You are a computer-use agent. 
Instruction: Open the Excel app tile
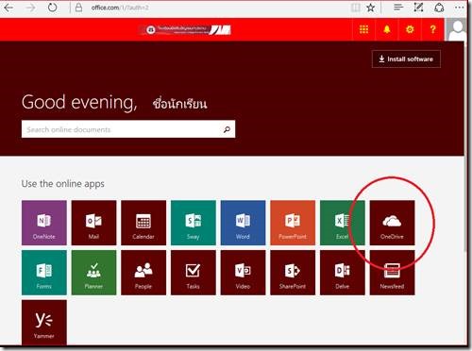(x=343, y=223)
